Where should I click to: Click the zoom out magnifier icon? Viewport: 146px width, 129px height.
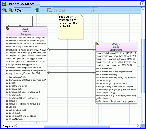pos(10,10)
